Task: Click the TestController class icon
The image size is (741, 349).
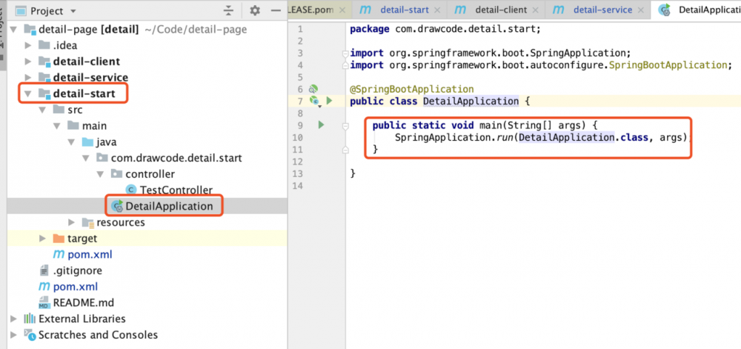Action: point(131,190)
